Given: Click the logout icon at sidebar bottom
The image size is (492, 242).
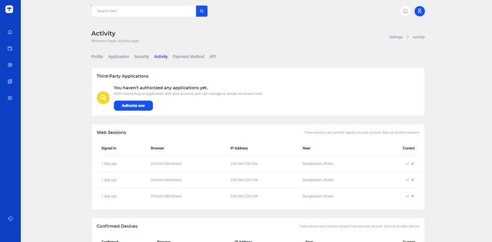Looking at the screenshot, I should click(x=10, y=219).
